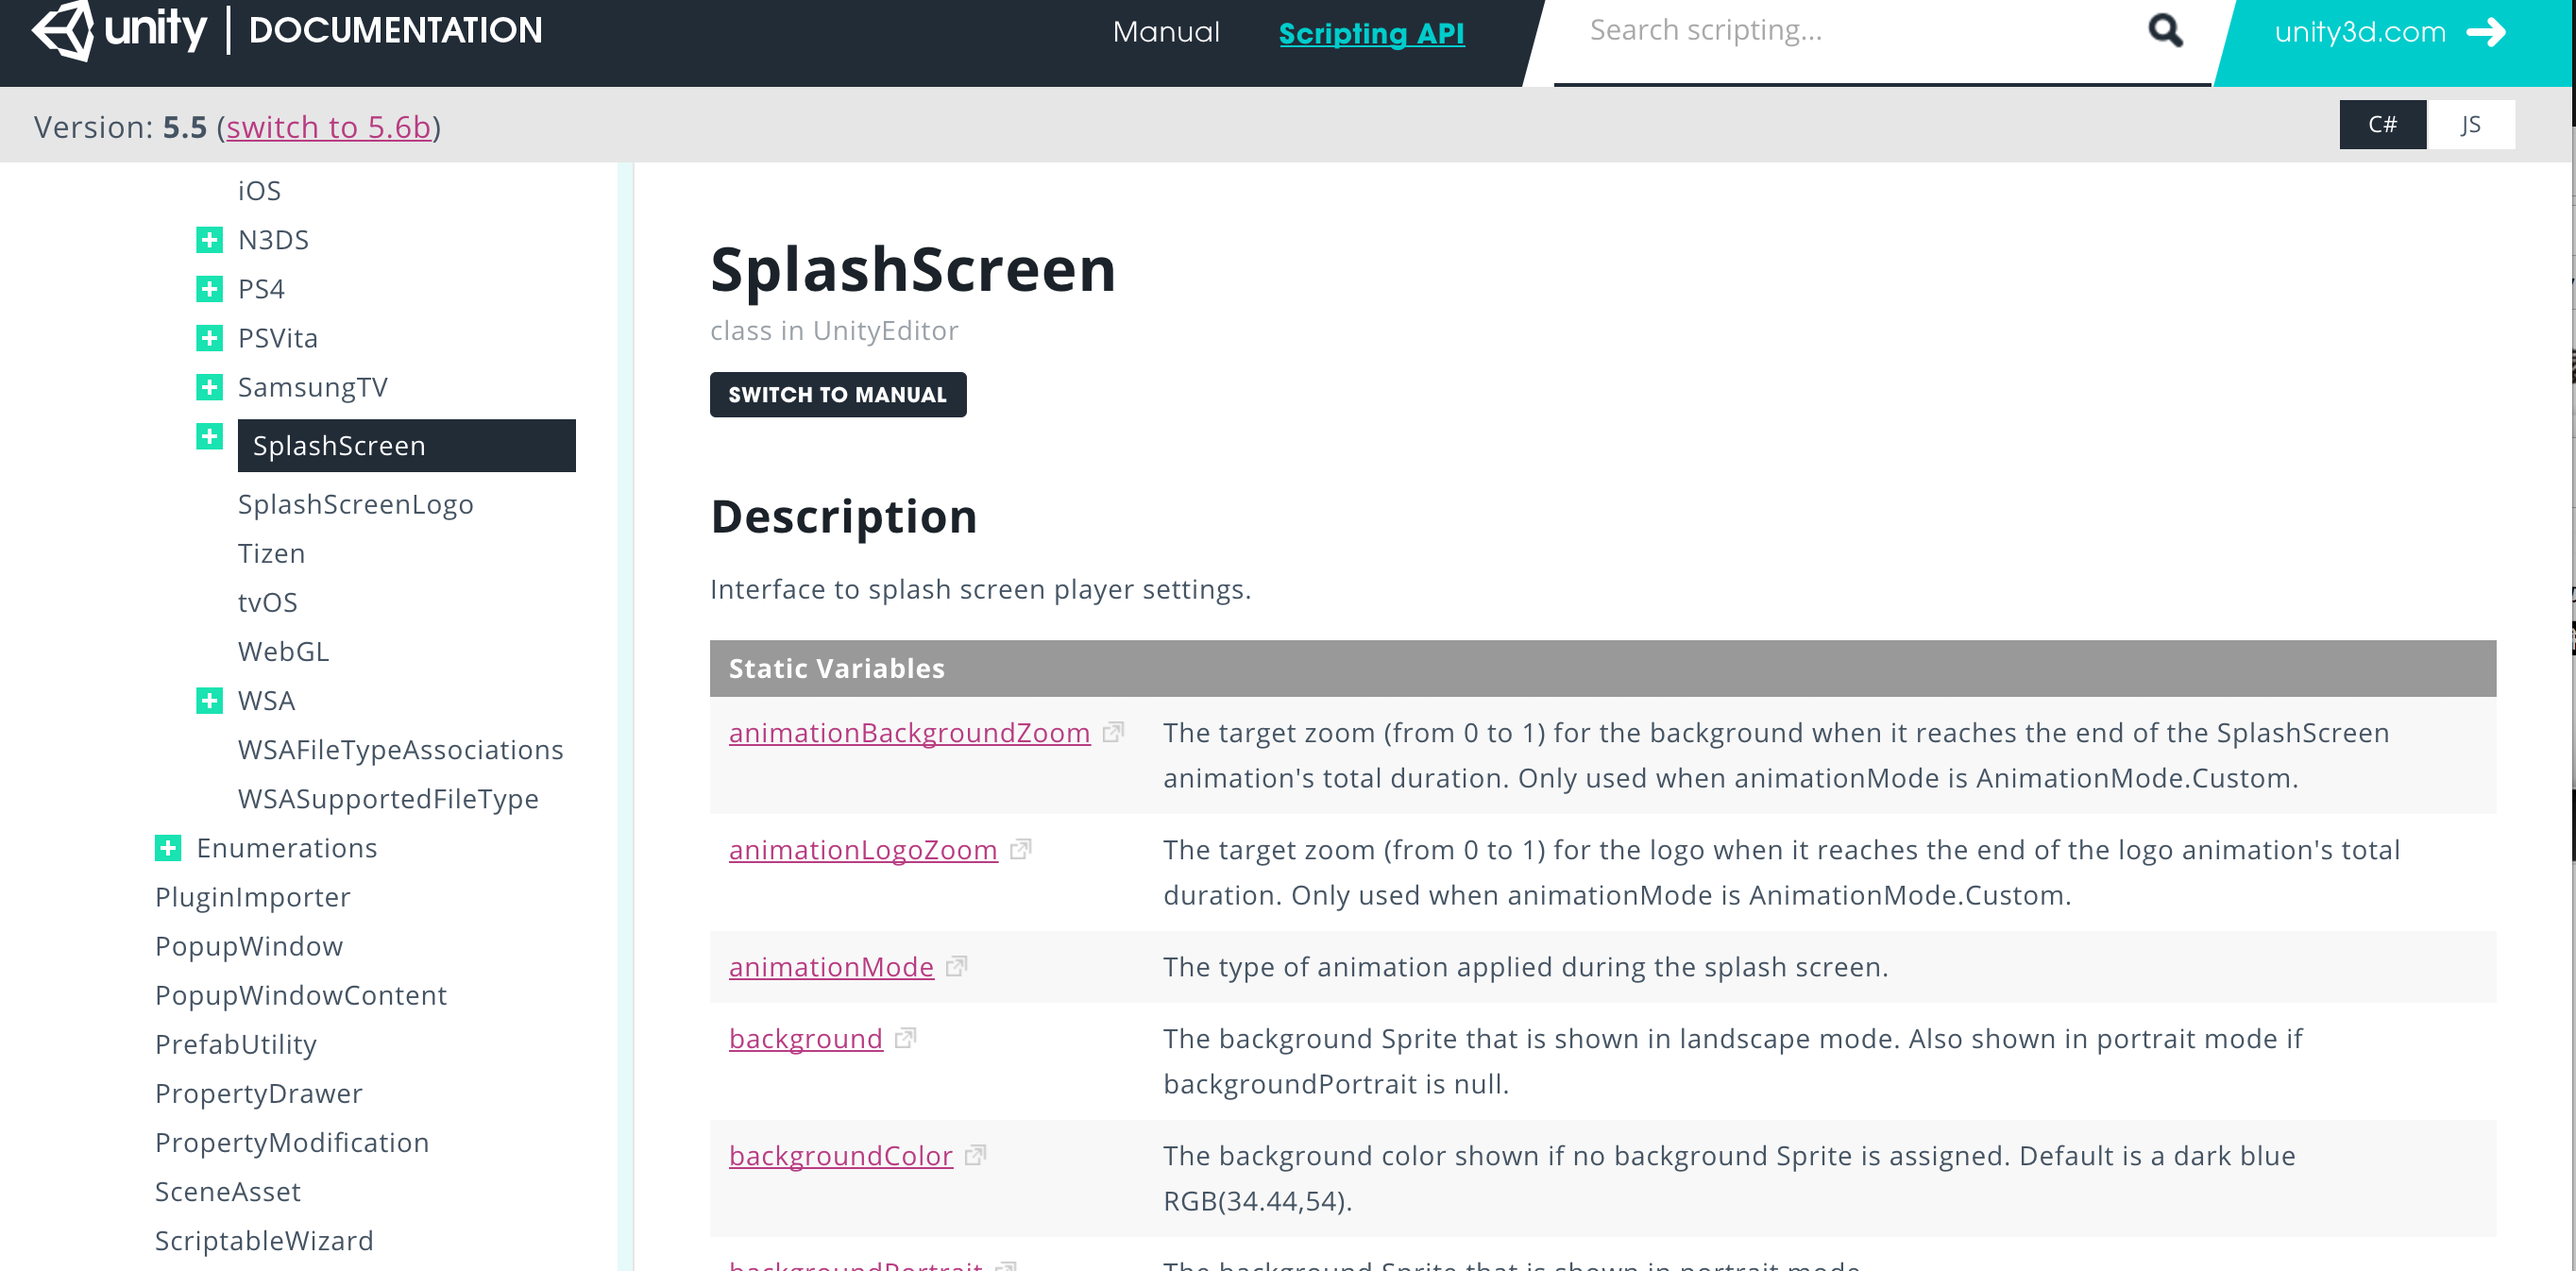Expand the Enumerations tree node
This screenshot has width=2576, height=1271.
point(168,848)
